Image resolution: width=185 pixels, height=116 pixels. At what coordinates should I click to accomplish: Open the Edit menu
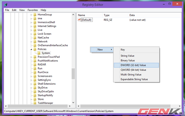click(x=14, y=10)
